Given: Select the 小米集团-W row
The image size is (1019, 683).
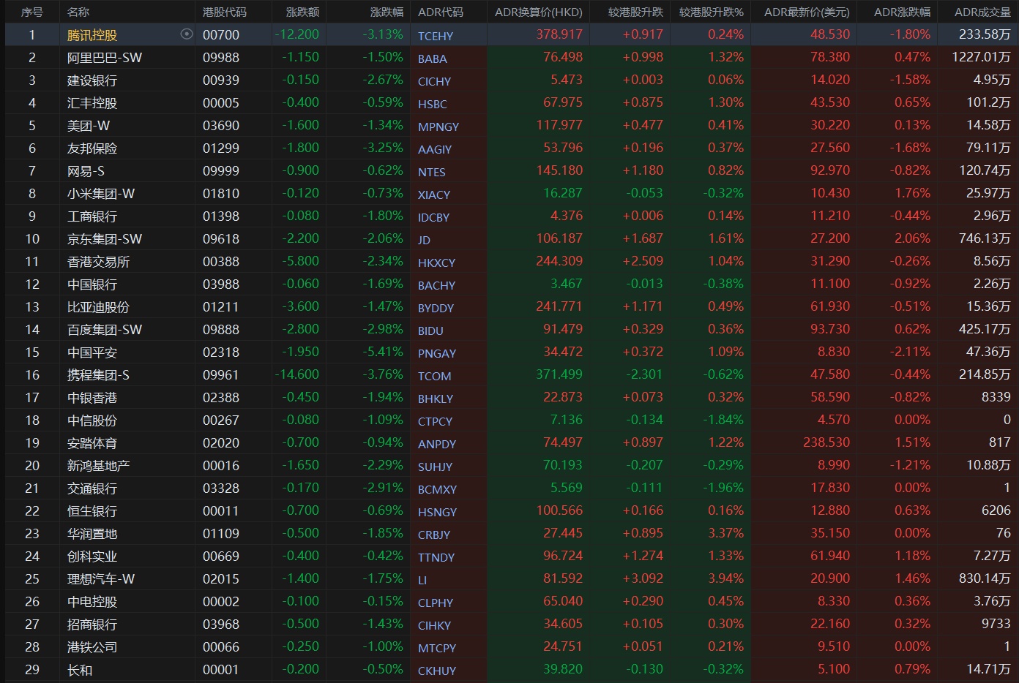Looking at the screenshot, I should (101, 194).
